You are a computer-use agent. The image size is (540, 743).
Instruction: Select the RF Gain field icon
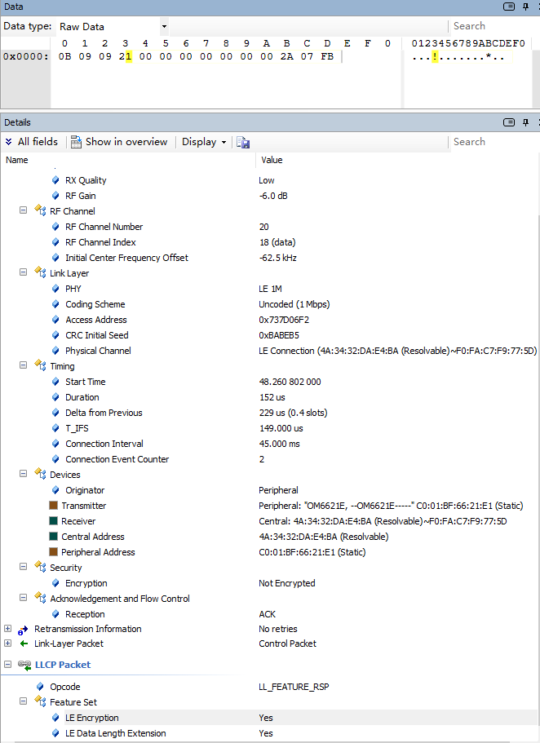[55, 196]
